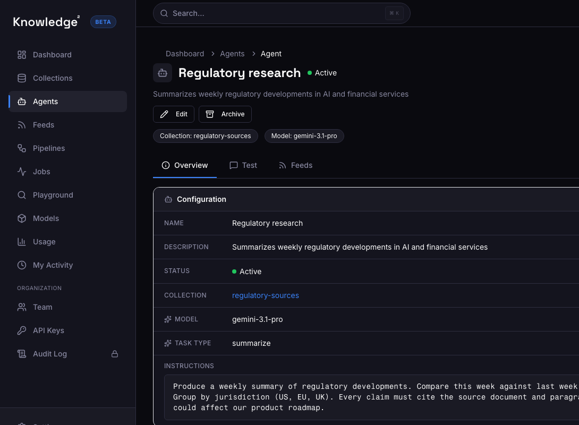The image size is (579, 425).
Task: Select the Overview tab
Action: (x=185, y=165)
